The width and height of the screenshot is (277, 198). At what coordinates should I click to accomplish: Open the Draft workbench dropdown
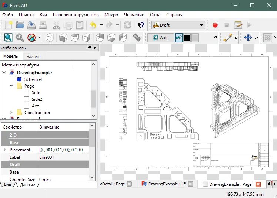pos(178,25)
